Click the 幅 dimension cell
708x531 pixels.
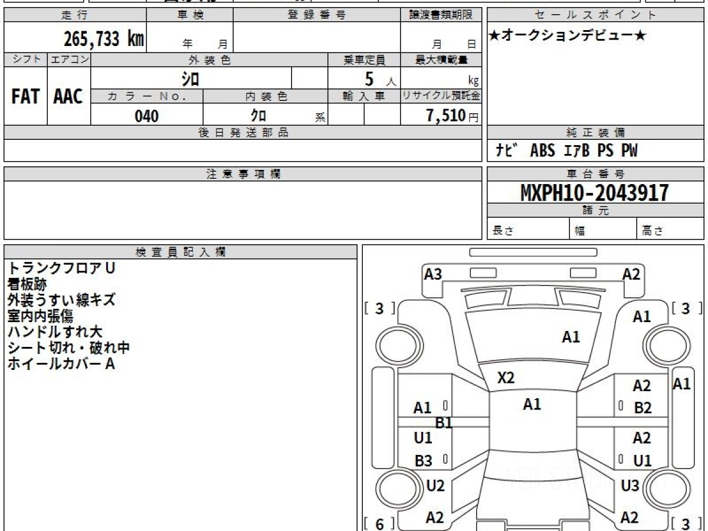(604, 229)
